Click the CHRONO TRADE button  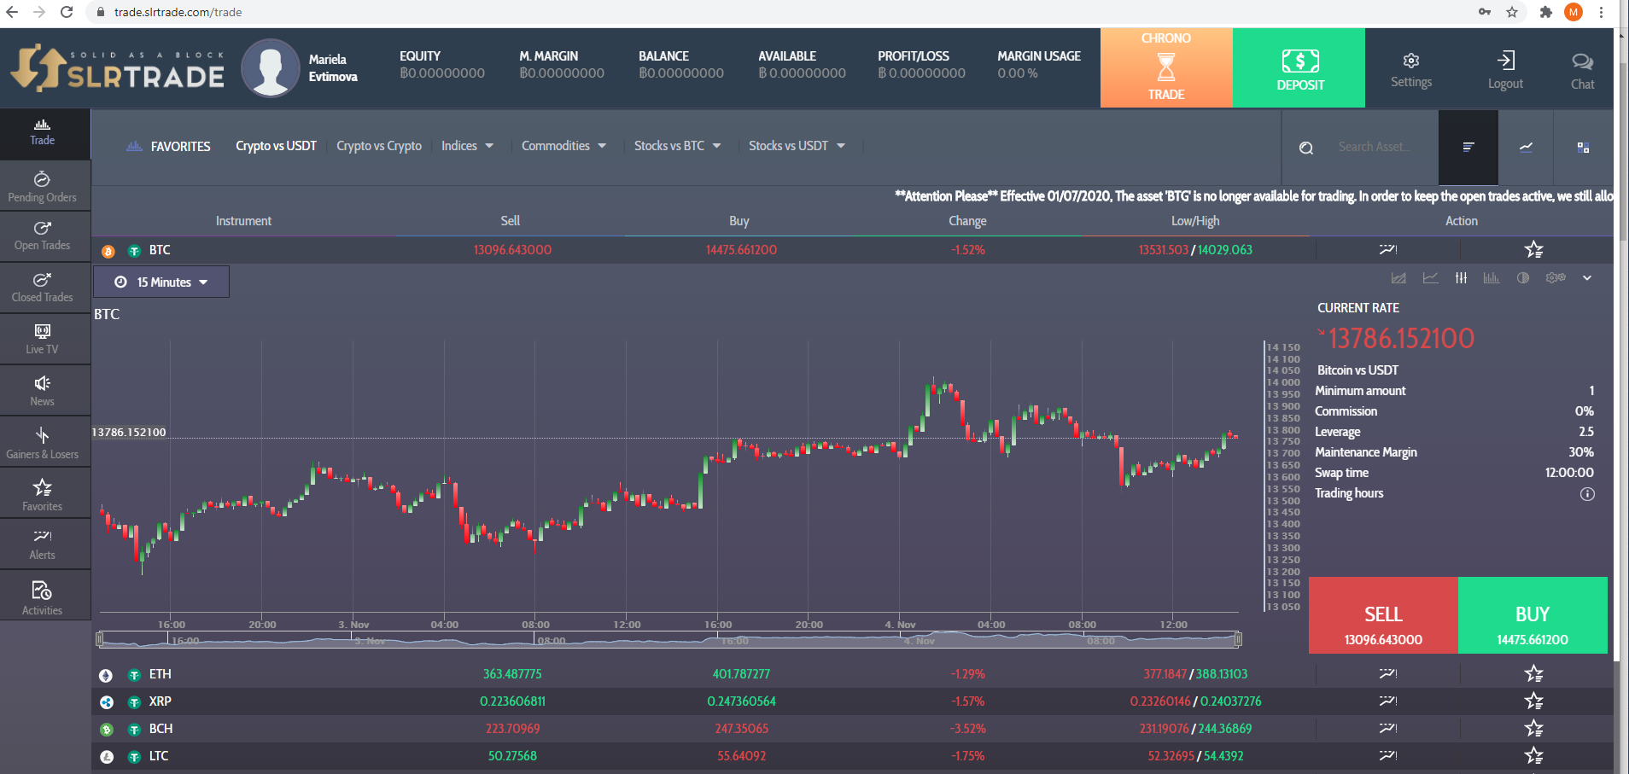coord(1166,67)
